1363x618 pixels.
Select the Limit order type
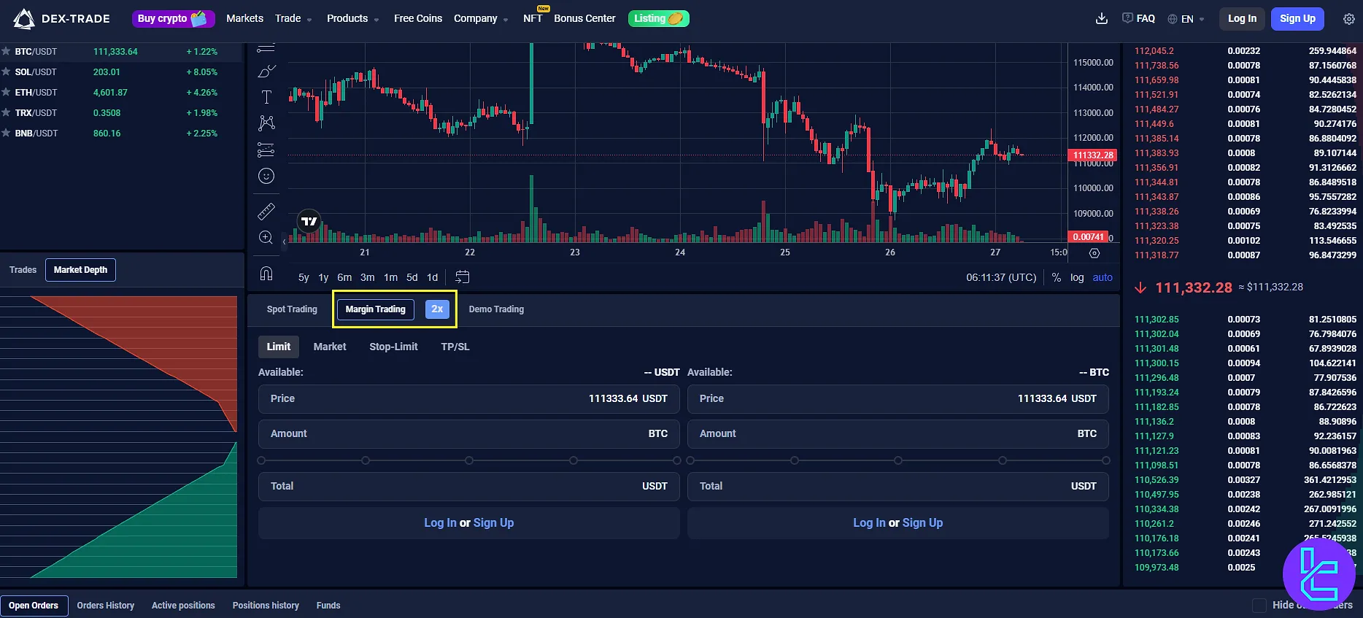278,347
